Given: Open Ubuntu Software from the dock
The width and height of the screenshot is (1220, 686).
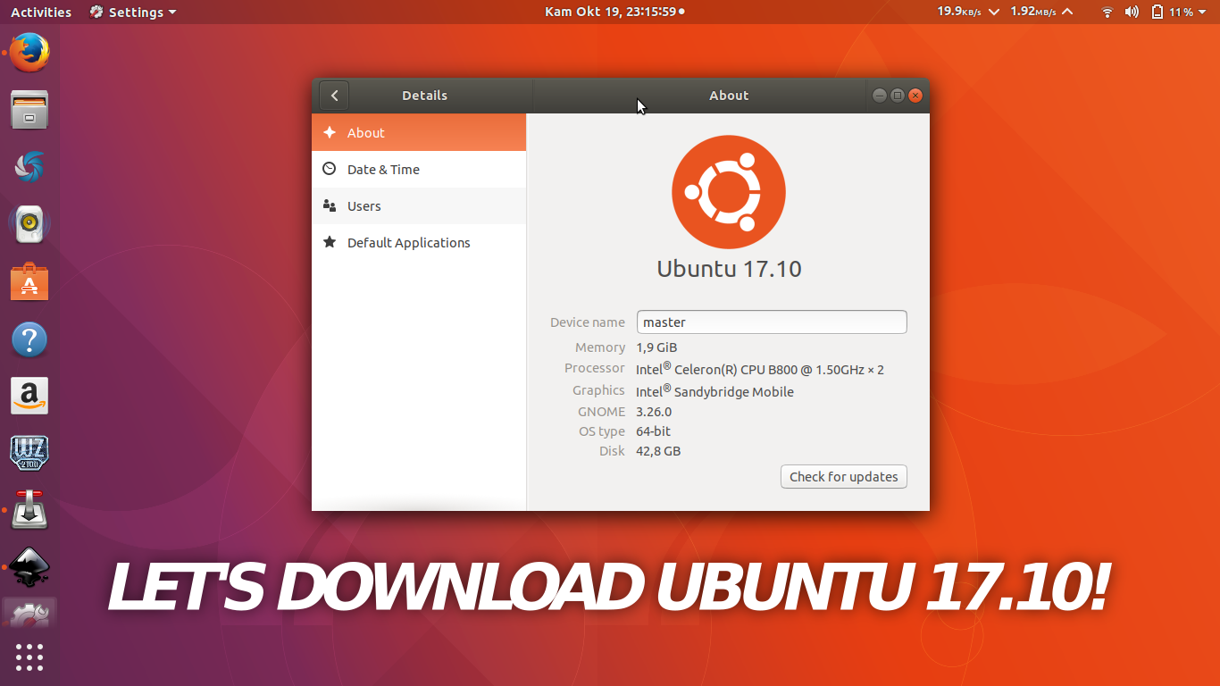Looking at the screenshot, I should coord(29,282).
